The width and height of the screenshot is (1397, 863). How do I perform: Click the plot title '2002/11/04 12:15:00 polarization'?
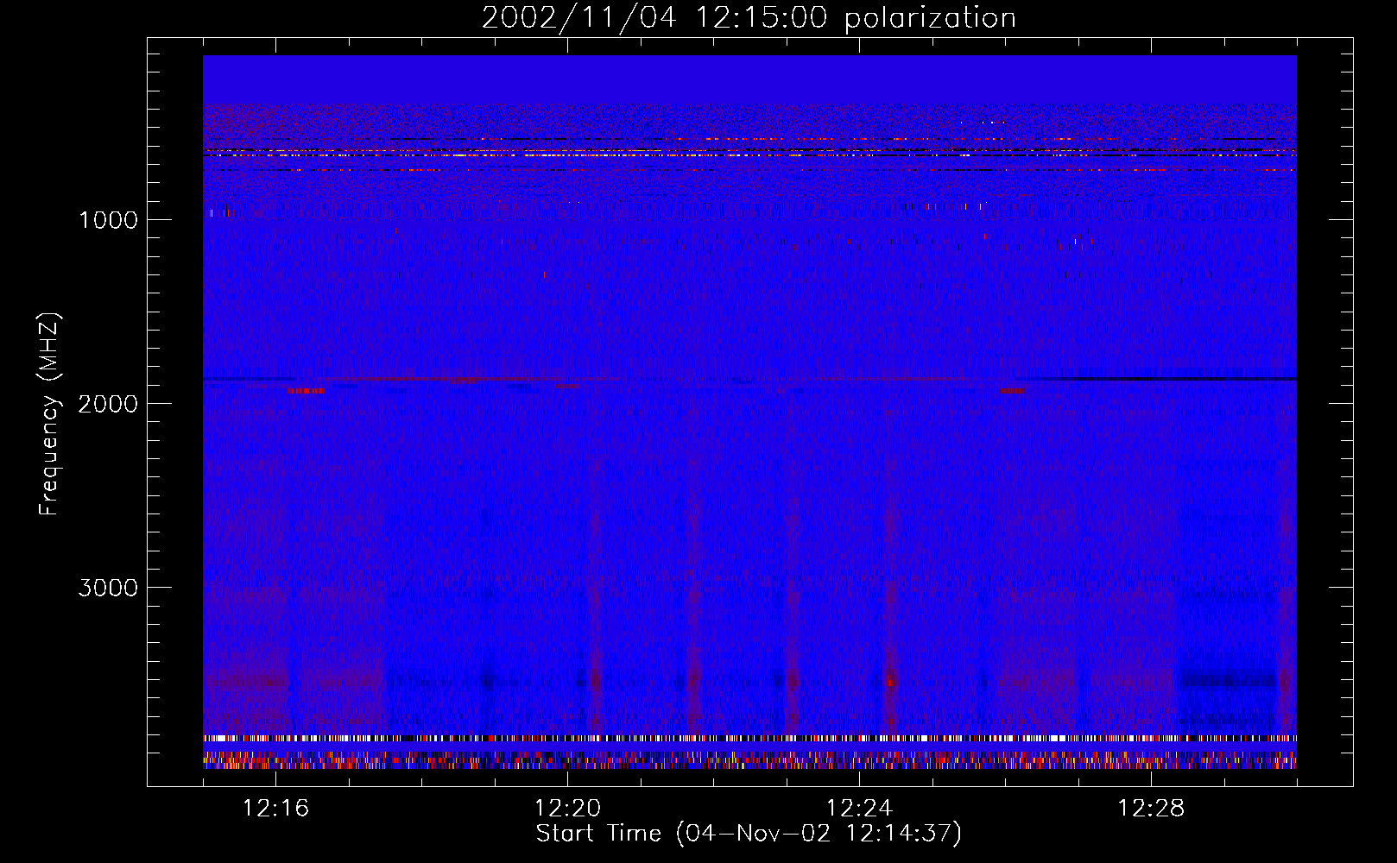pyautogui.click(x=749, y=18)
